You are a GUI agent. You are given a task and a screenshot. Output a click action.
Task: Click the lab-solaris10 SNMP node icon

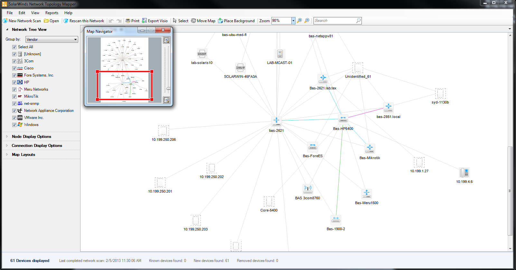click(x=202, y=54)
